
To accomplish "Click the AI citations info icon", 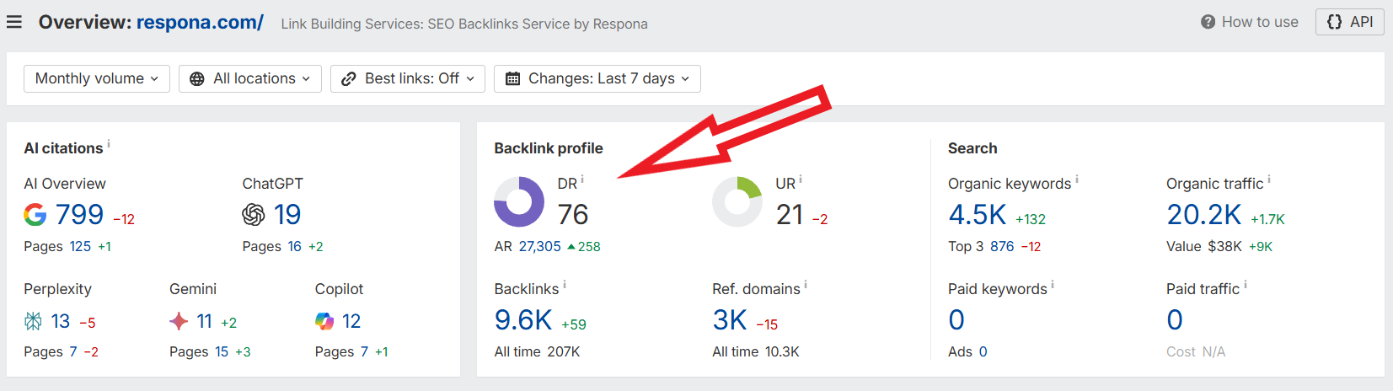I will (109, 144).
